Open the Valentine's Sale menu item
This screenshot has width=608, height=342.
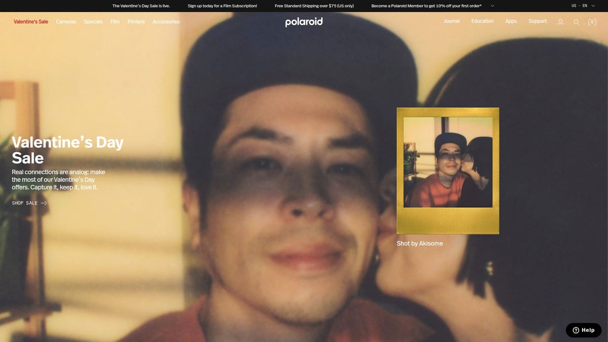30,21
